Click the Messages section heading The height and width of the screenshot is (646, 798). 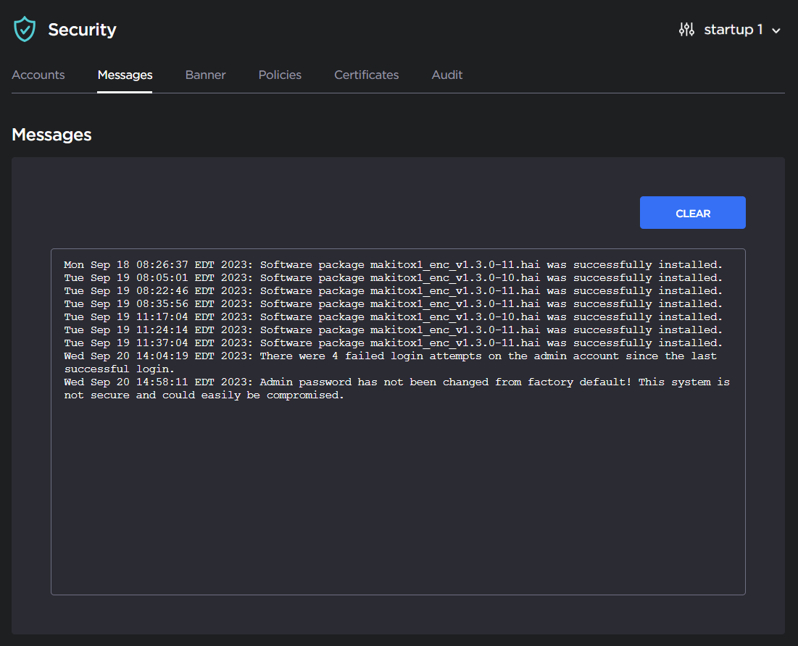(x=51, y=135)
